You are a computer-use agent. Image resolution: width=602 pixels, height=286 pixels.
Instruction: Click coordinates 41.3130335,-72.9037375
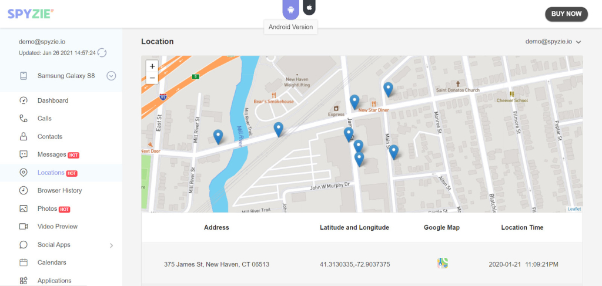(354, 264)
